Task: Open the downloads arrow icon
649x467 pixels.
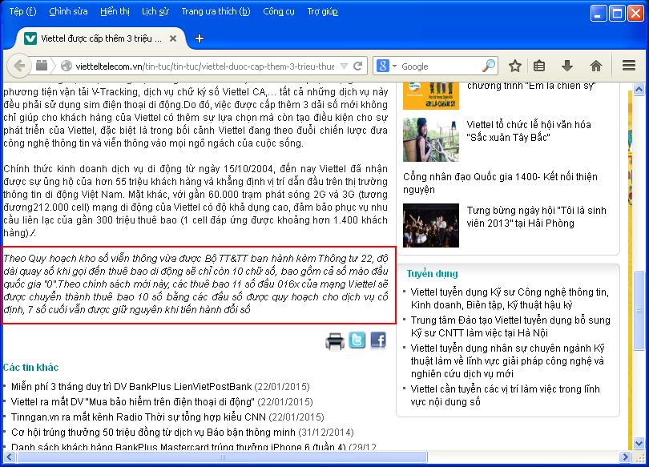Action: (x=567, y=66)
